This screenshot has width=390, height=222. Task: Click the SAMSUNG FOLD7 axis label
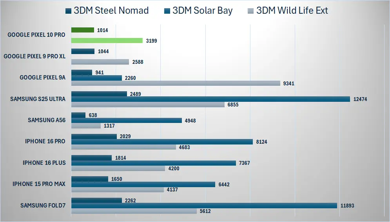[43, 206]
